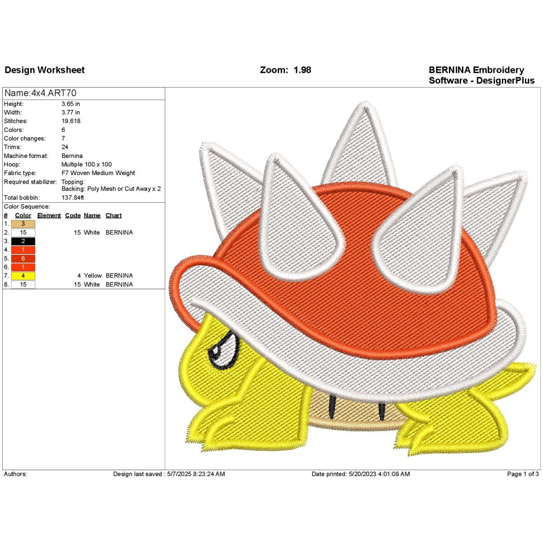Select the thread name "Yellow" in row 7
543x543 pixels.
tap(93, 276)
